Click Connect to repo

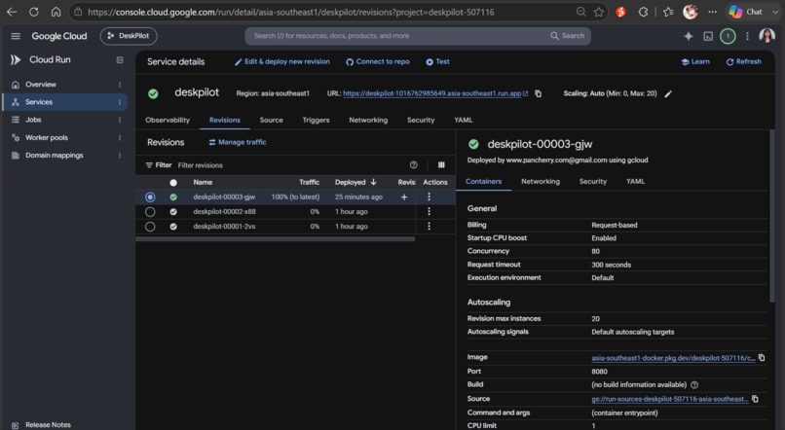378,61
